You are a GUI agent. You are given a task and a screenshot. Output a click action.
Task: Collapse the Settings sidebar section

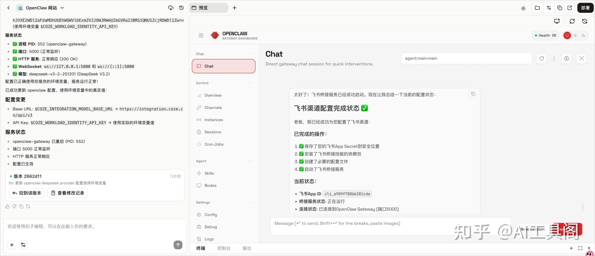tap(250, 202)
